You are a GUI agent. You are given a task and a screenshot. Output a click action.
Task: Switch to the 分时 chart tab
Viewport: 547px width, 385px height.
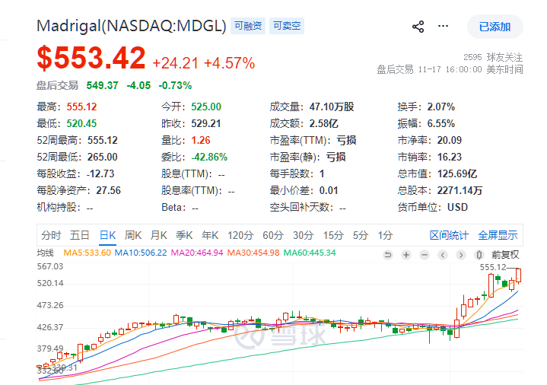[51, 235]
